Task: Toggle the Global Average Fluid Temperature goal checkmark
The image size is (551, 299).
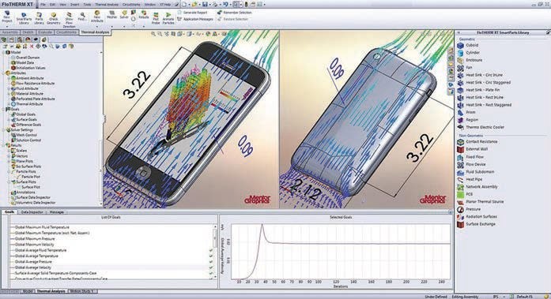Action: tap(211, 250)
